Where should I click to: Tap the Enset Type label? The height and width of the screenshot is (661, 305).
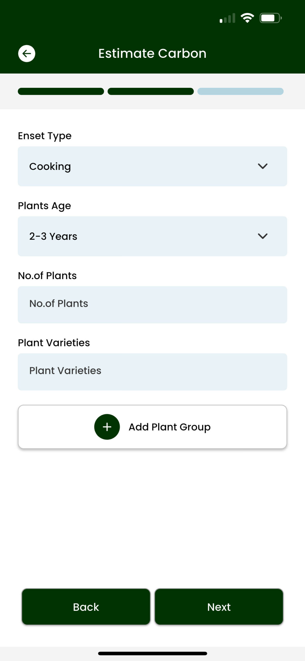(x=45, y=136)
